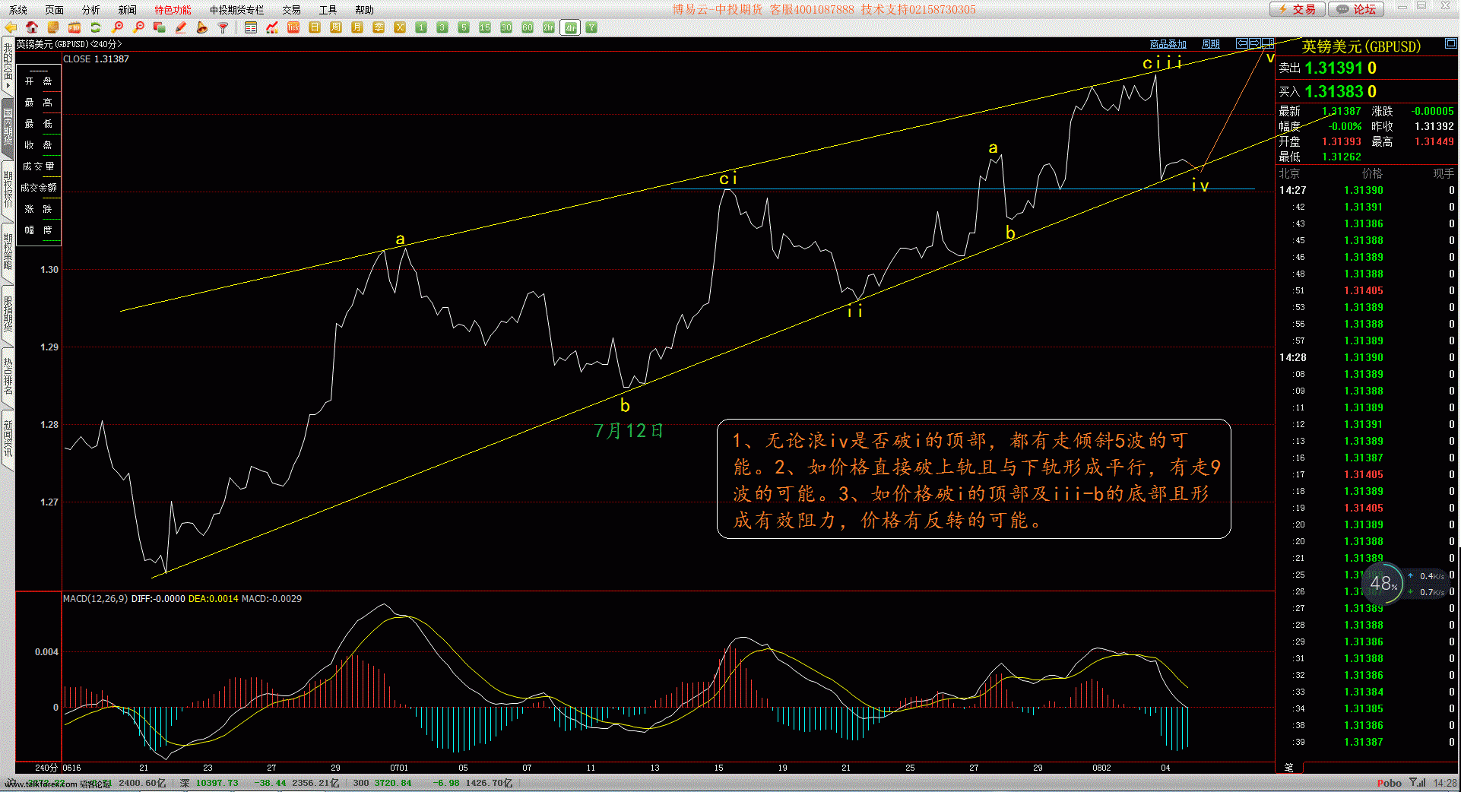1461x792 pixels.
Task: Open the overlapping windows icon in toolbar
Action: point(160,27)
